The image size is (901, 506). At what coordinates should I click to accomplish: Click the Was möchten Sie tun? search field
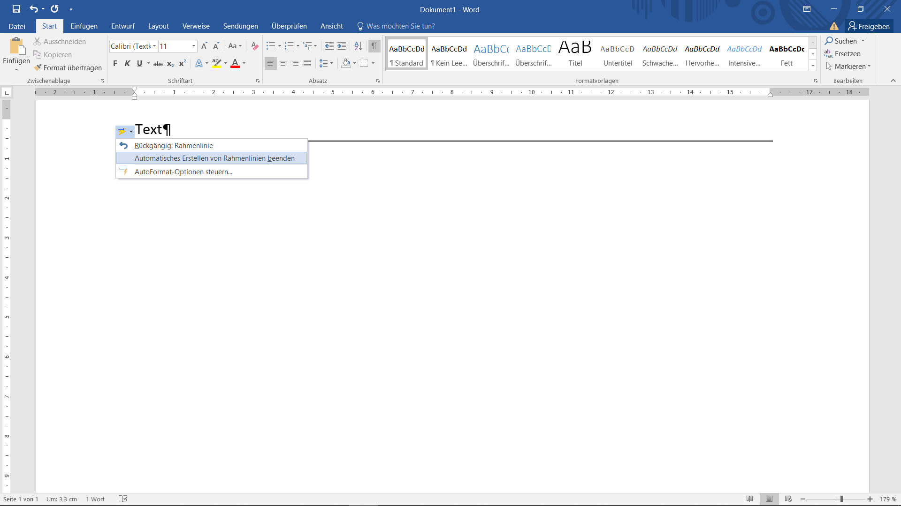[397, 26]
